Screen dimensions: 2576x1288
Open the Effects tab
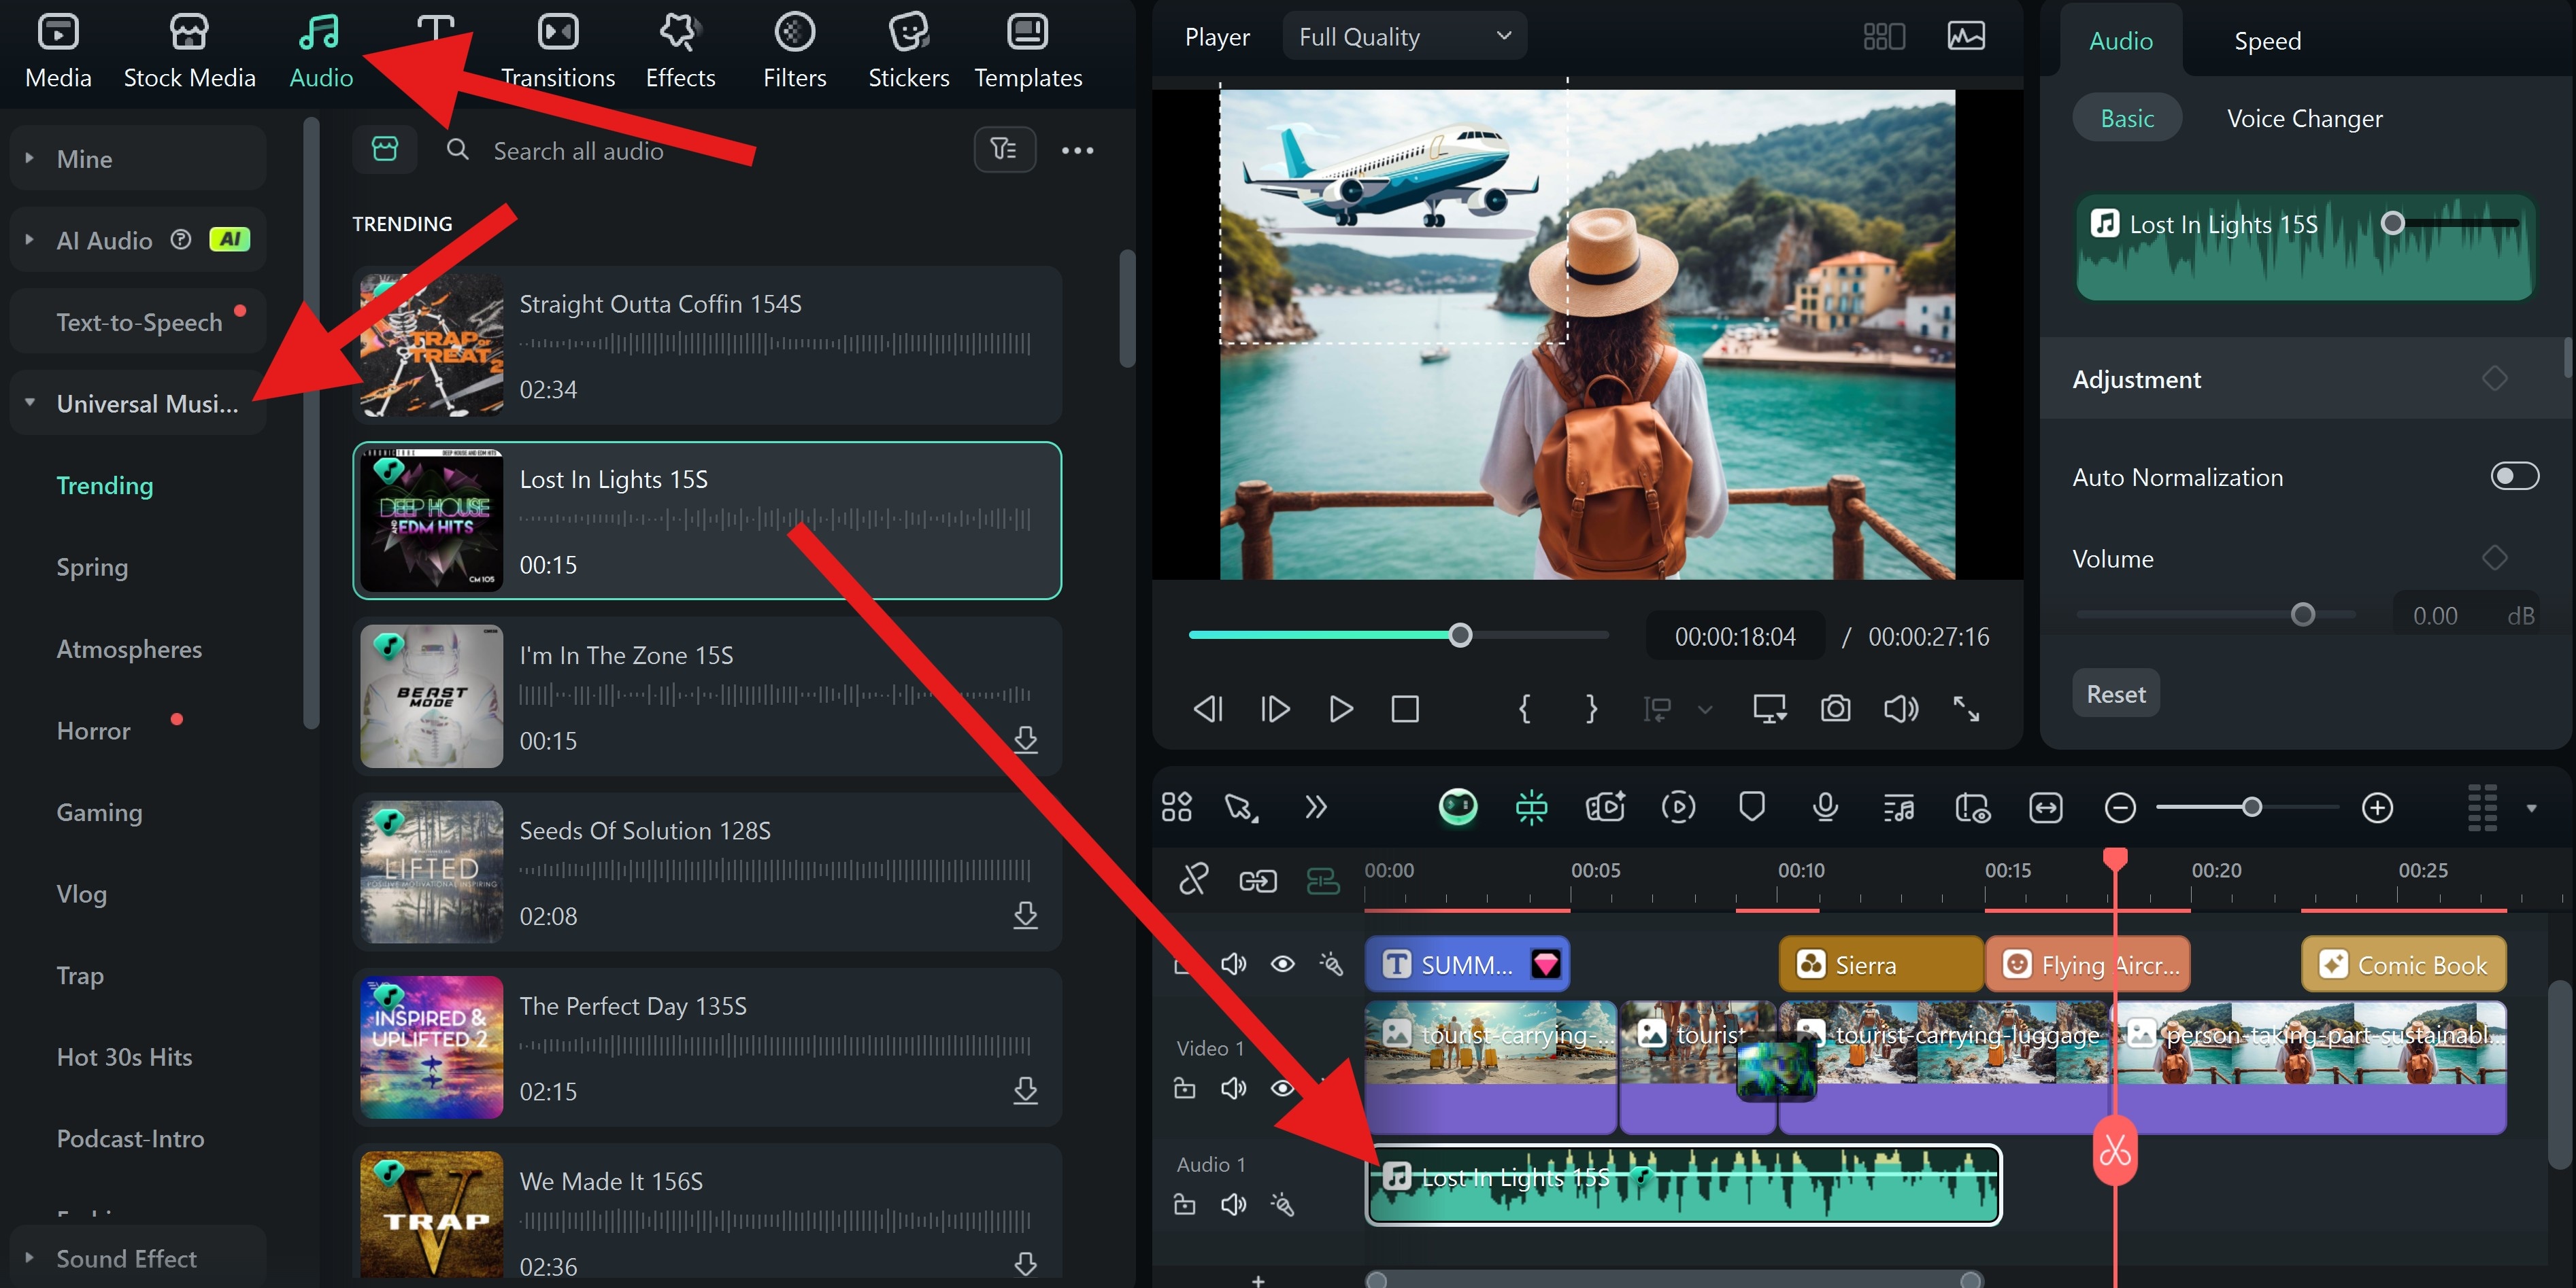[x=680, y=52]
